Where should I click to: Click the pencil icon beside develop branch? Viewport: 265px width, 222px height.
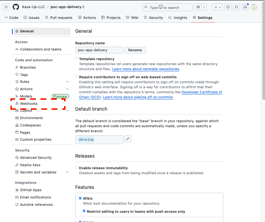(x=128, y=139)
